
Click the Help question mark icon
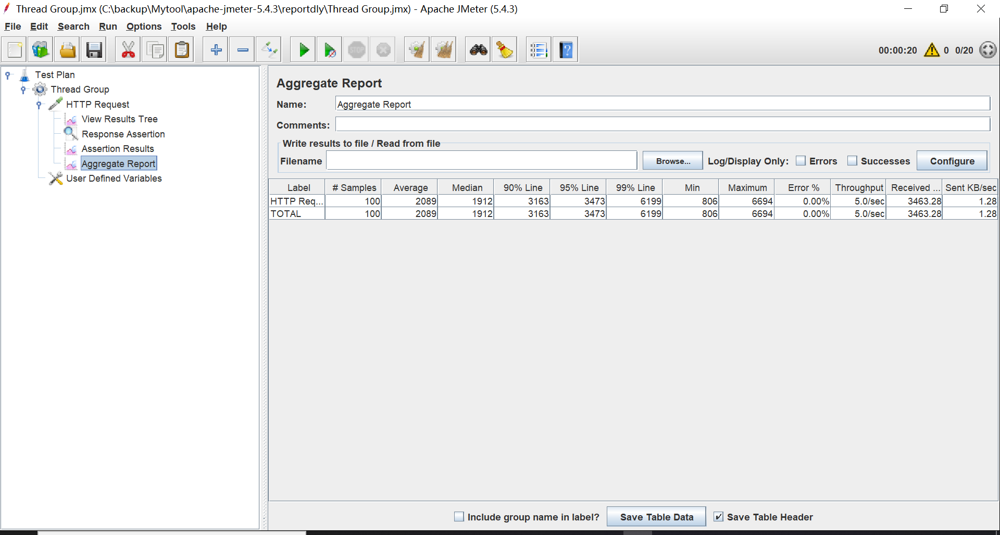566,50
